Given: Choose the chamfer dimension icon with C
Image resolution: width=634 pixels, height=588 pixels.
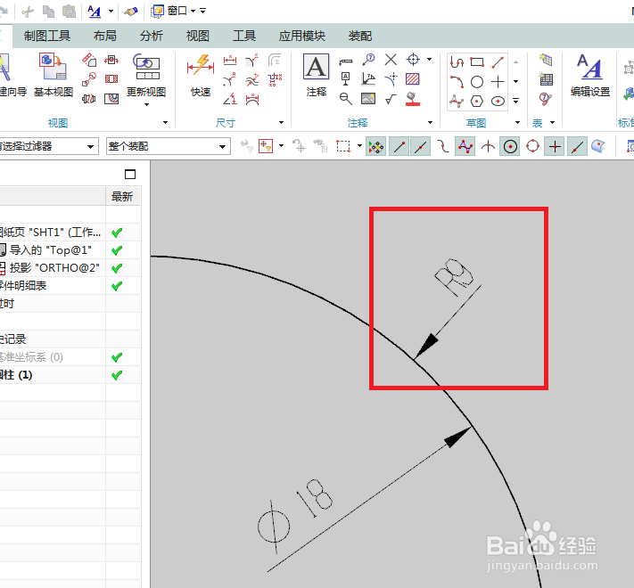Looking at the screenshot, I should coord(251,61).
